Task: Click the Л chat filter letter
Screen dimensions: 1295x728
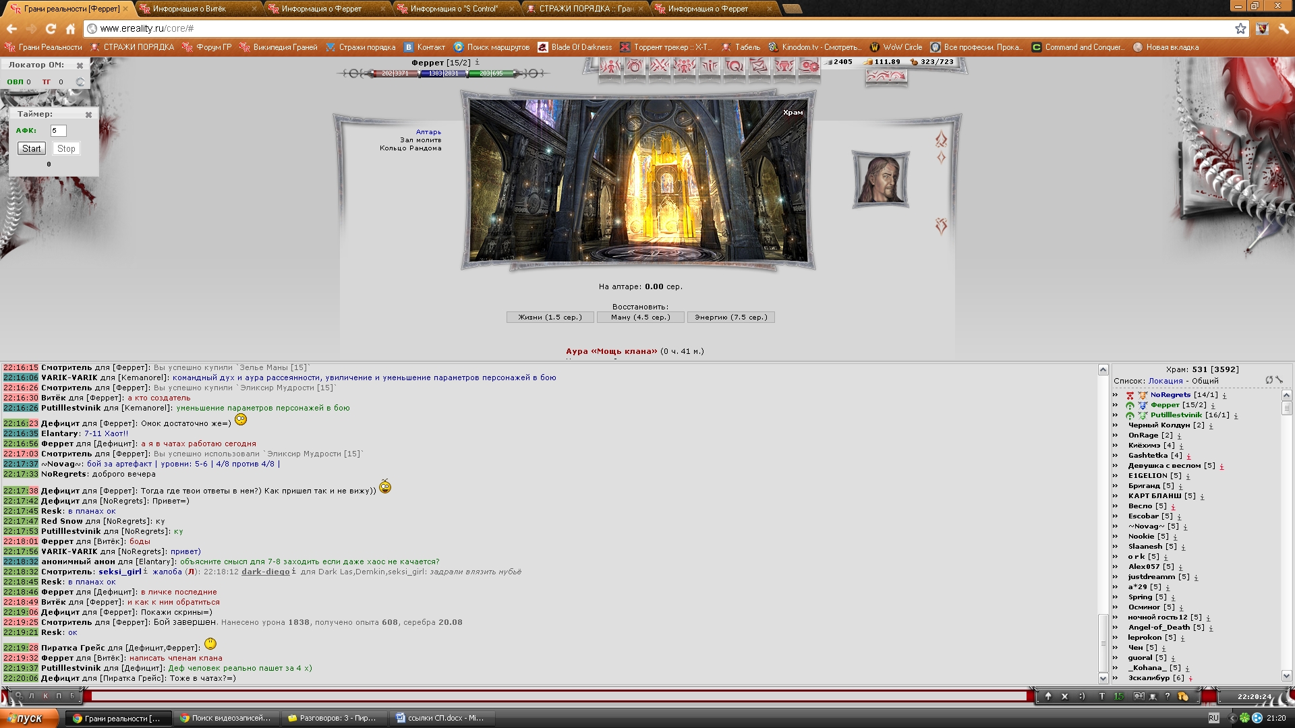Action: pyautogui.click(x=32, y=696)
